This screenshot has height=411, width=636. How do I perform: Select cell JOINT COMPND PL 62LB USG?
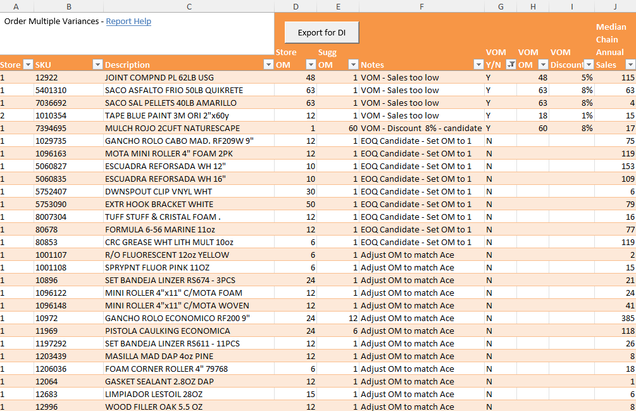(x=189, y=77)
